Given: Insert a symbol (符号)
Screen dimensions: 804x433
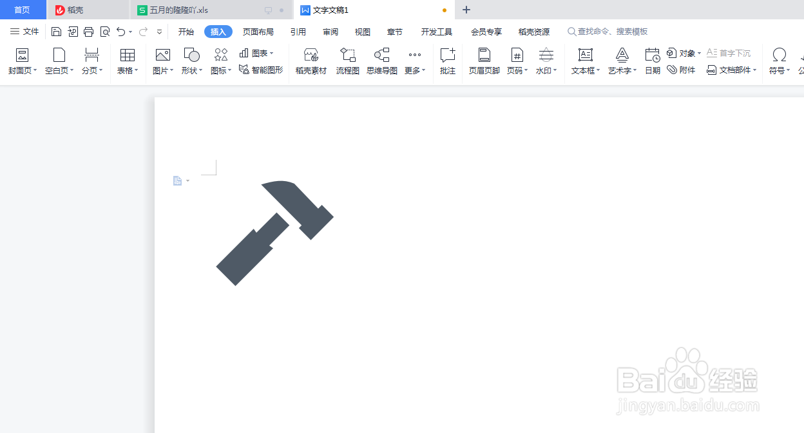Looking at the screenshot, I should pyautogui.click(x=780, y=62).
